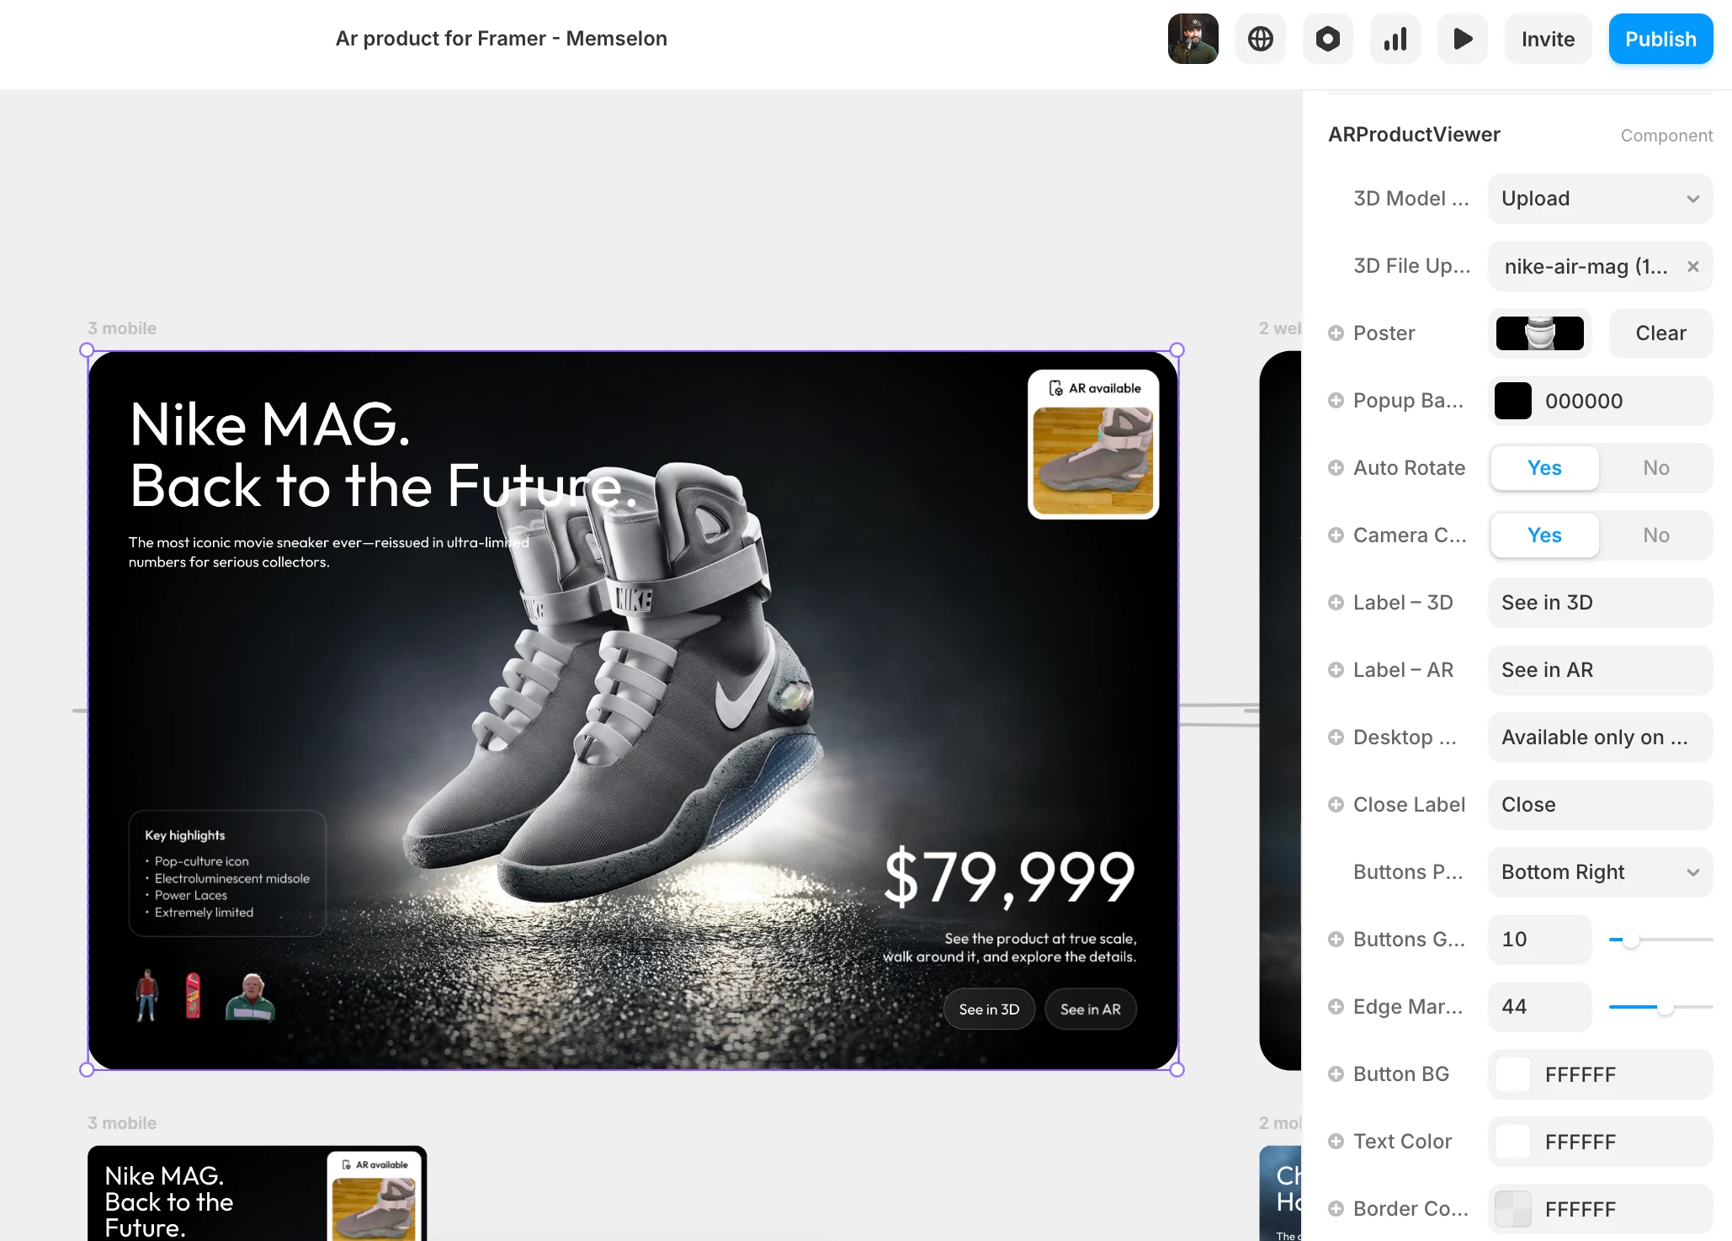
Task: Set Auto Rotate to No
Action: tap(1655, 468)
